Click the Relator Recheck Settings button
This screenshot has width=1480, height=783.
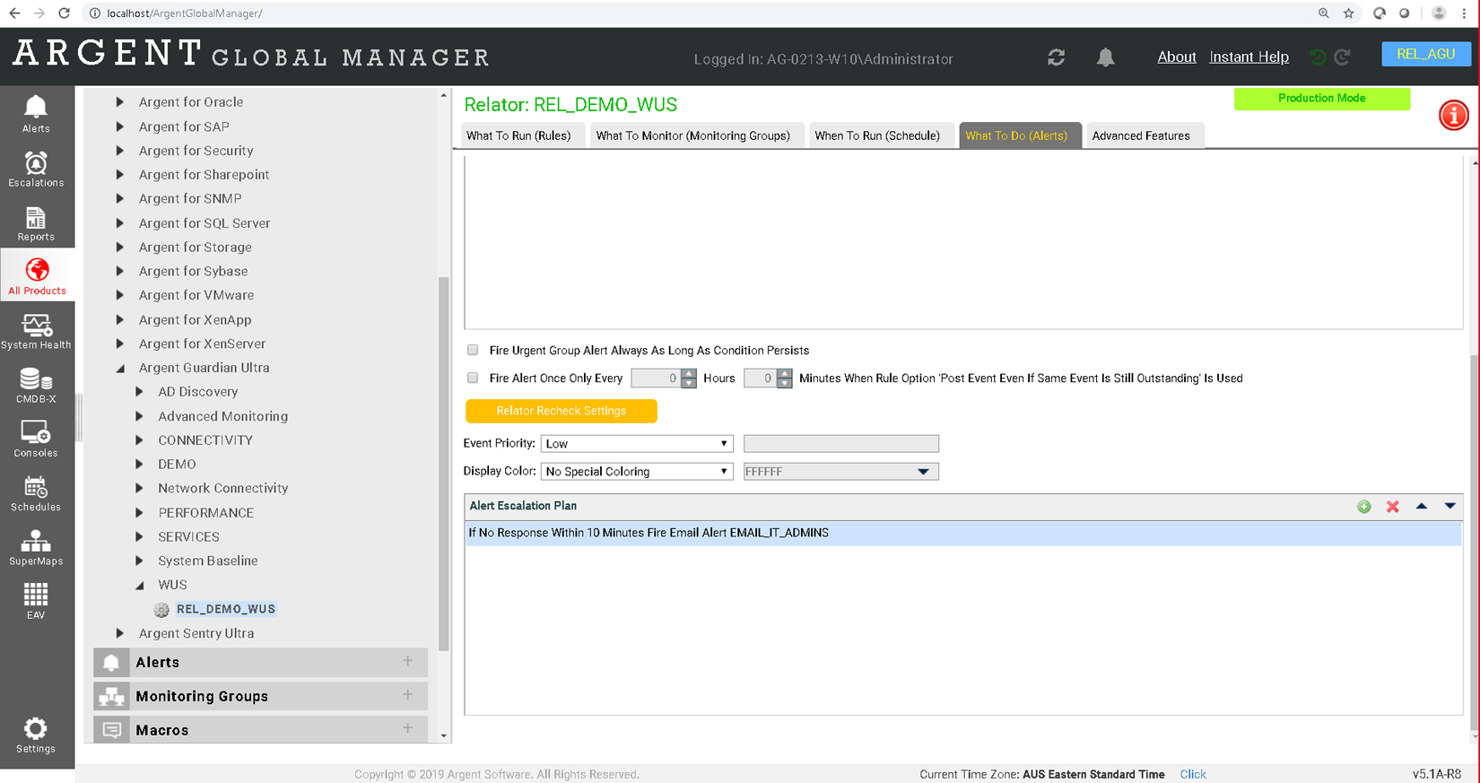coord(561,411)
